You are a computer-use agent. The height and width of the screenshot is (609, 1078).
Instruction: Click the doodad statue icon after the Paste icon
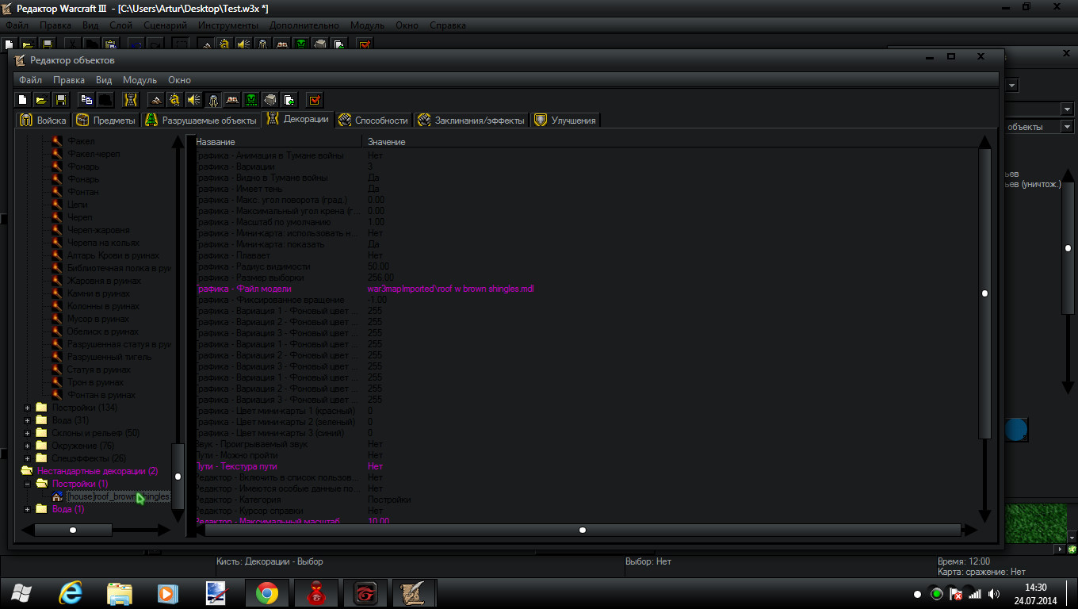[131, 100]
